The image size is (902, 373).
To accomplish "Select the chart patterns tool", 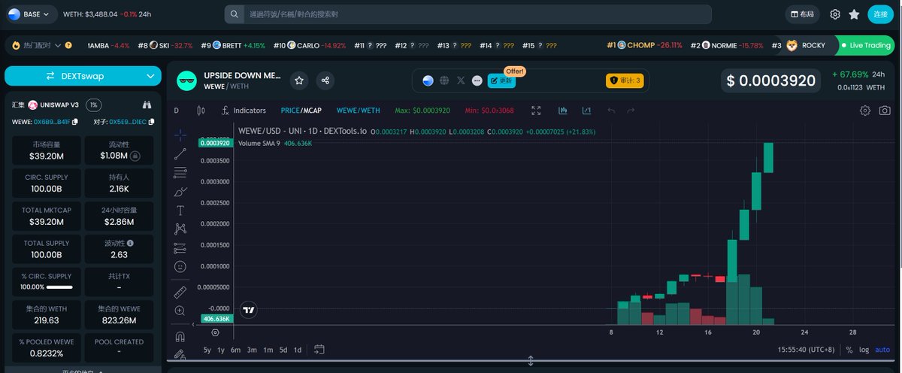I will [x=180, y=229].
